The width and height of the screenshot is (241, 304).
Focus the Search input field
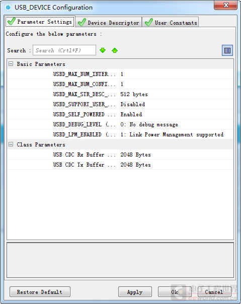point(64,50)
